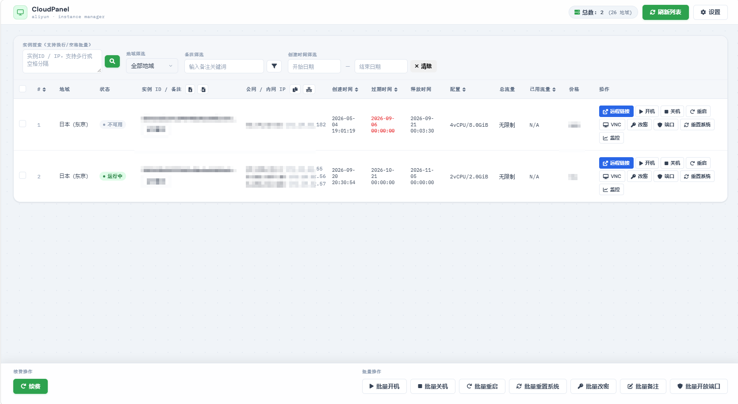Copy IPs icon beside 公网 / 内网 IP

coord(295,89)
